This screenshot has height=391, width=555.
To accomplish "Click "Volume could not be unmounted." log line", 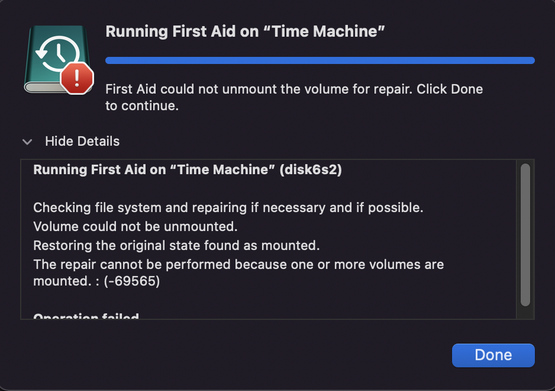I will [x=135, y=226].
